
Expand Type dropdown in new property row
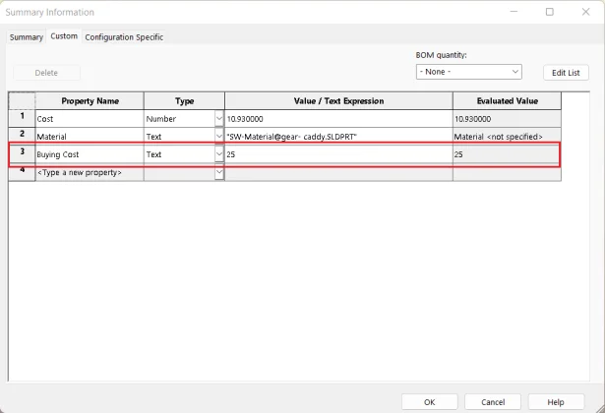coord(218,172)
